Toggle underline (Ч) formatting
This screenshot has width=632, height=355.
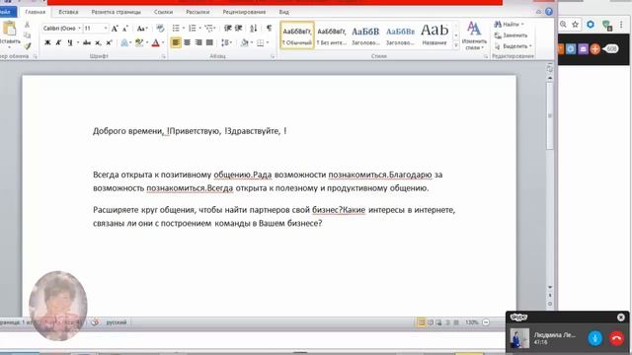[70, 42]
